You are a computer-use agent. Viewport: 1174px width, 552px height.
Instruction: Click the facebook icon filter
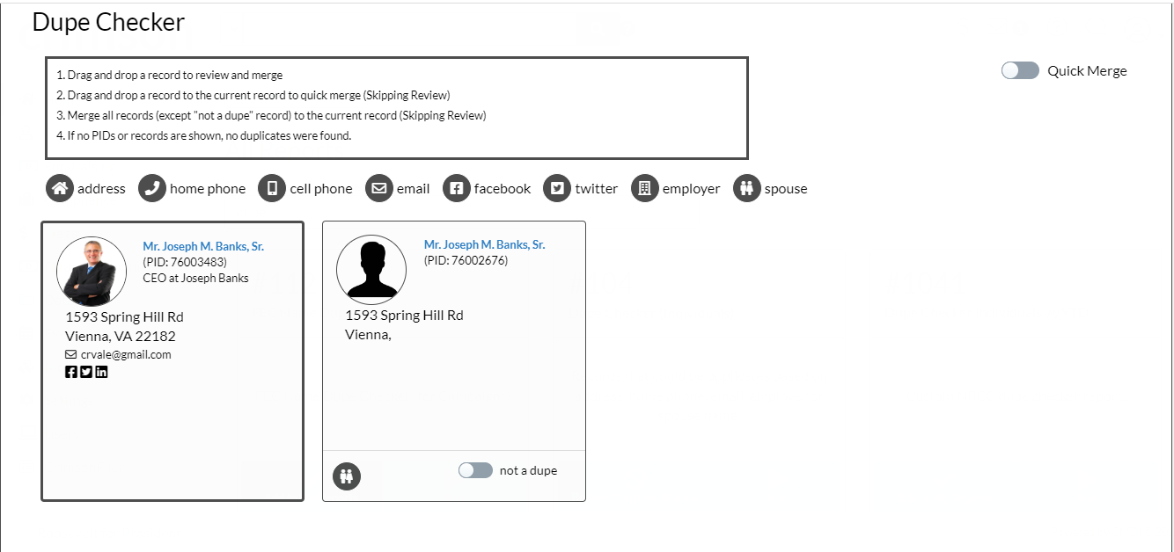tap(457, 188)
